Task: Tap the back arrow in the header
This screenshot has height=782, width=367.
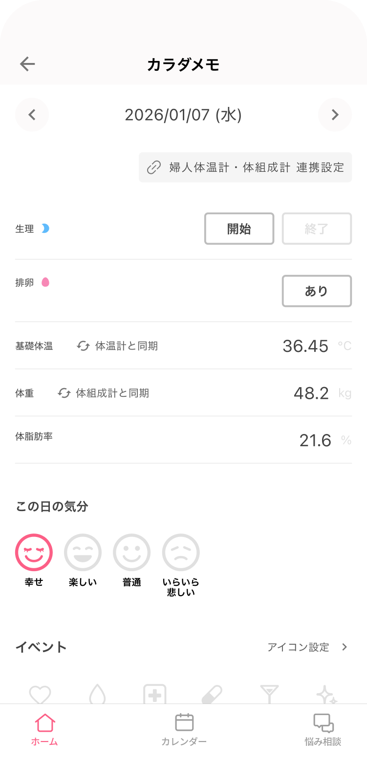Action: (x=27, y=64)
